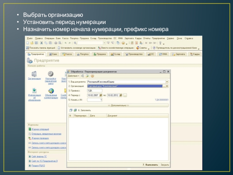Click the M+ memory button
The image size is (233, 175).
(151, 43)
